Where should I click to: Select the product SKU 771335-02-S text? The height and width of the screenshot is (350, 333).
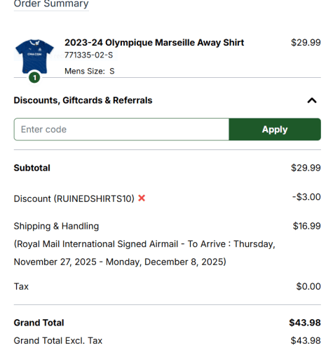(x=88, y=55)
